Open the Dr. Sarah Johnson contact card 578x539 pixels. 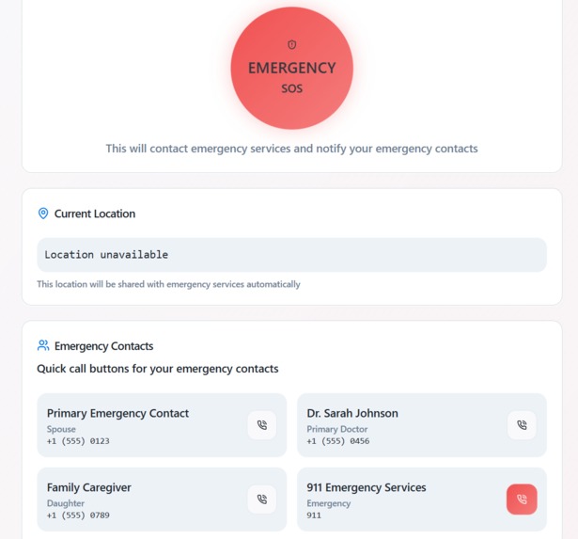point(422,425)
